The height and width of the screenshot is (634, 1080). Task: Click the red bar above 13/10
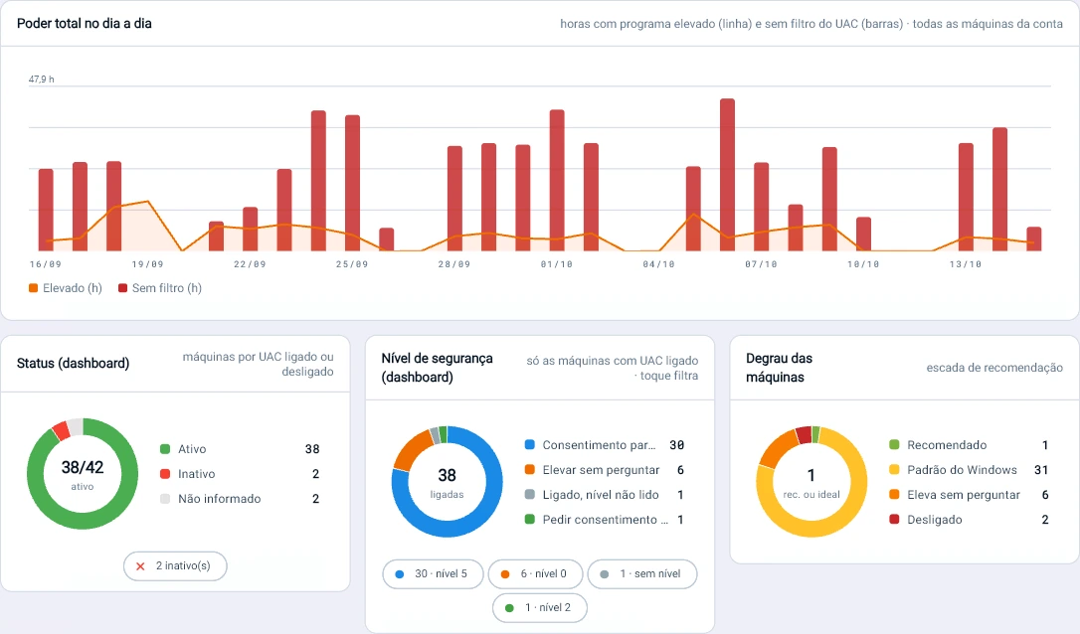coord(967,197)
